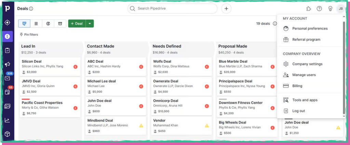Open the Contacts card icon in sidebar
This screenshot has height=145, width=350.
pyautogui.click(x=8, y=106)
